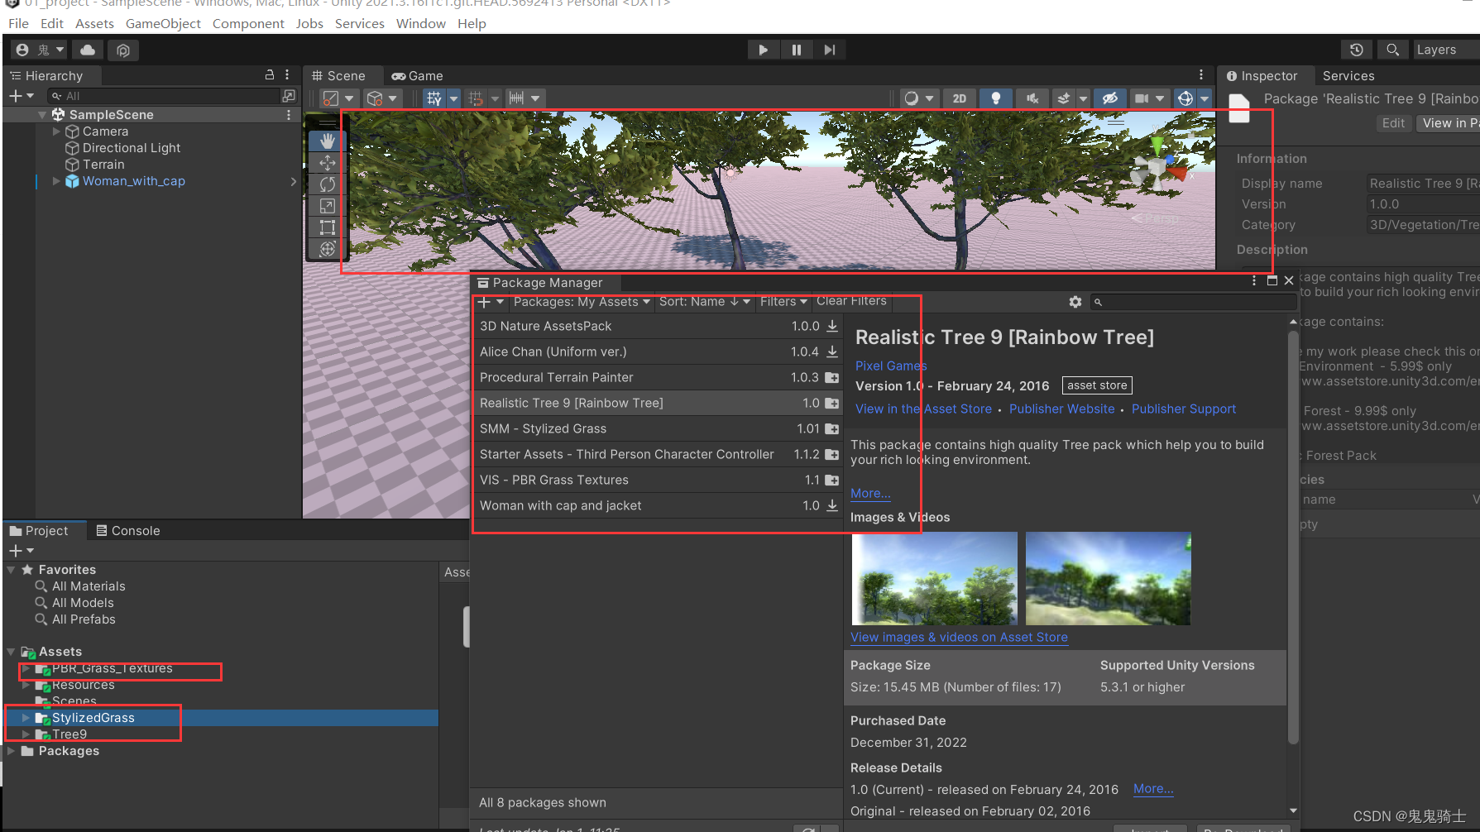Open the Filters dropdown in Package Manager
The image size is (1480, 832).
pos(783,301)
